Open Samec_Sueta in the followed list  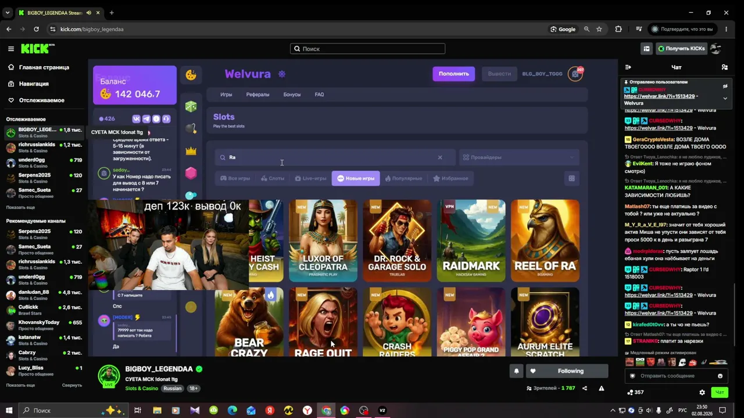[44, 193]
